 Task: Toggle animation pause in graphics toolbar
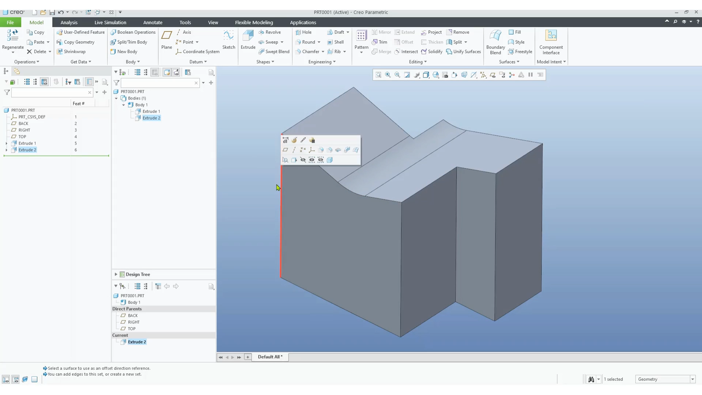[x=531, y=75]
